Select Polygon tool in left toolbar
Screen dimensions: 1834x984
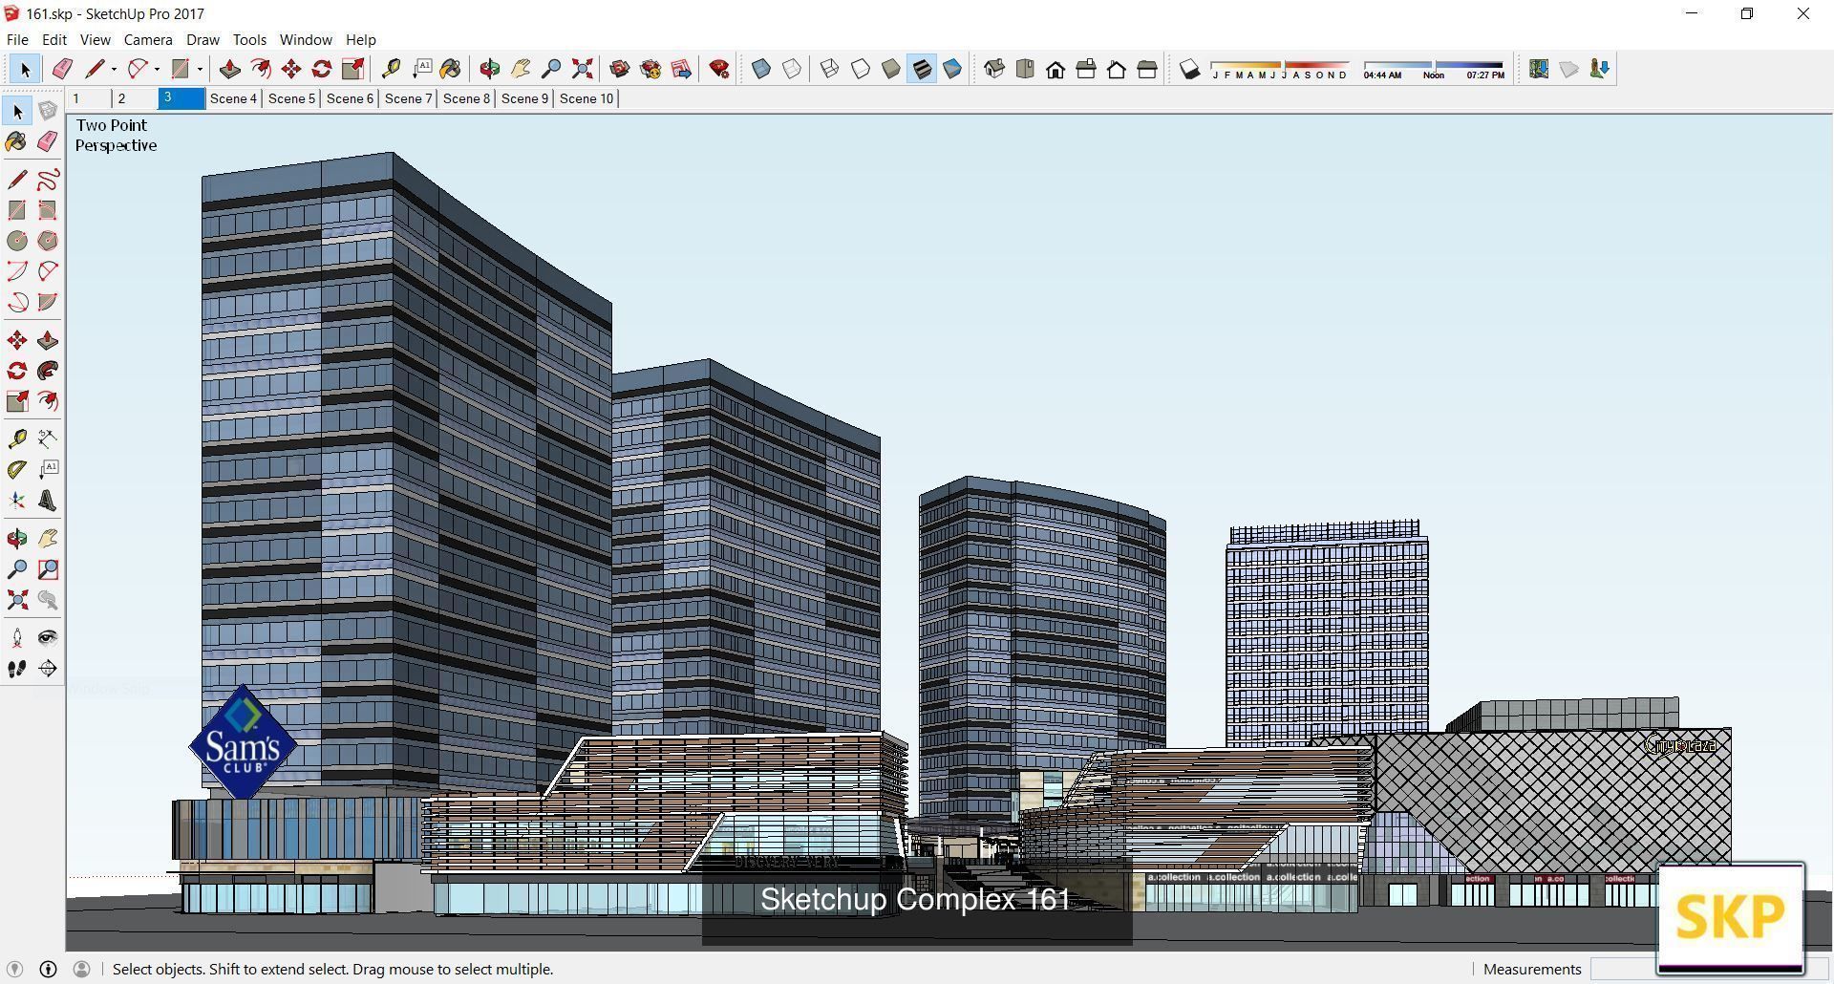click(48, 241)
